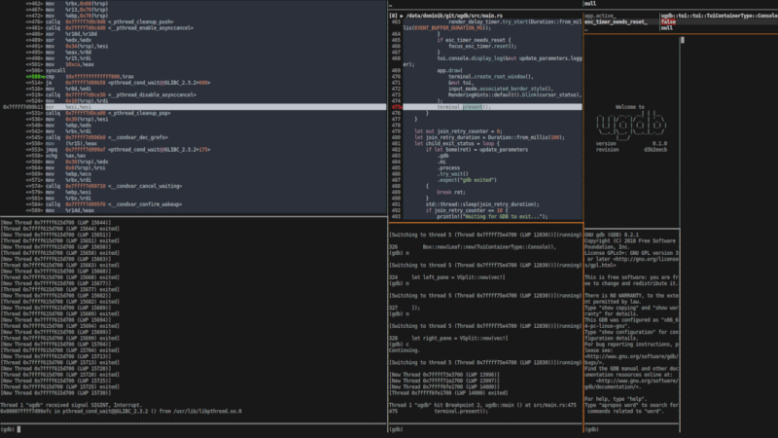Click source line 487 .expect("gdb exited")
Viewport: 778px width, 438px height.
tap(467, 180)
